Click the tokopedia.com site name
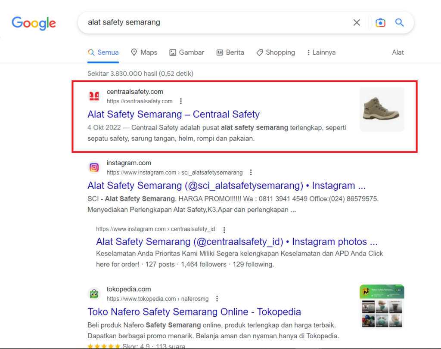441x349 pixels. (128, 289)
